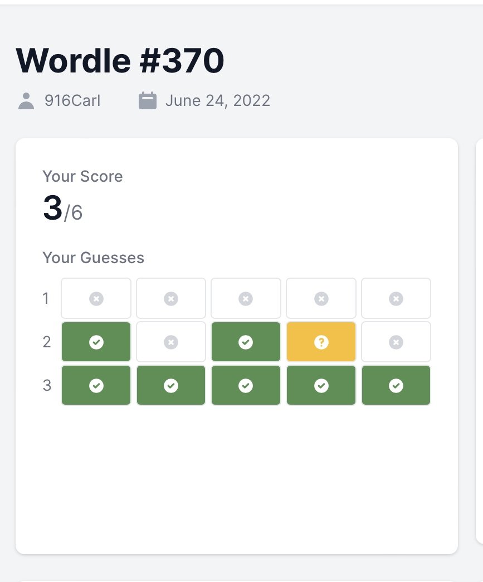The image size is (483, 582).
Task: Click the June 24, 2022 date text
Action: click(218, 100)
